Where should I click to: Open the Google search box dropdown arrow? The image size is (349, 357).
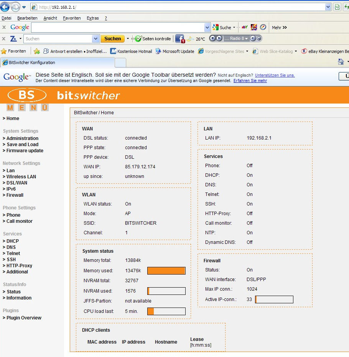tap(207, 27)
